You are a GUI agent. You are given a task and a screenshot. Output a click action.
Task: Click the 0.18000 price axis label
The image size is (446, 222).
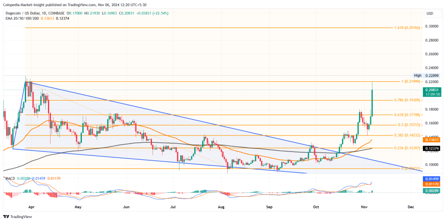click(x=432, y=109)
